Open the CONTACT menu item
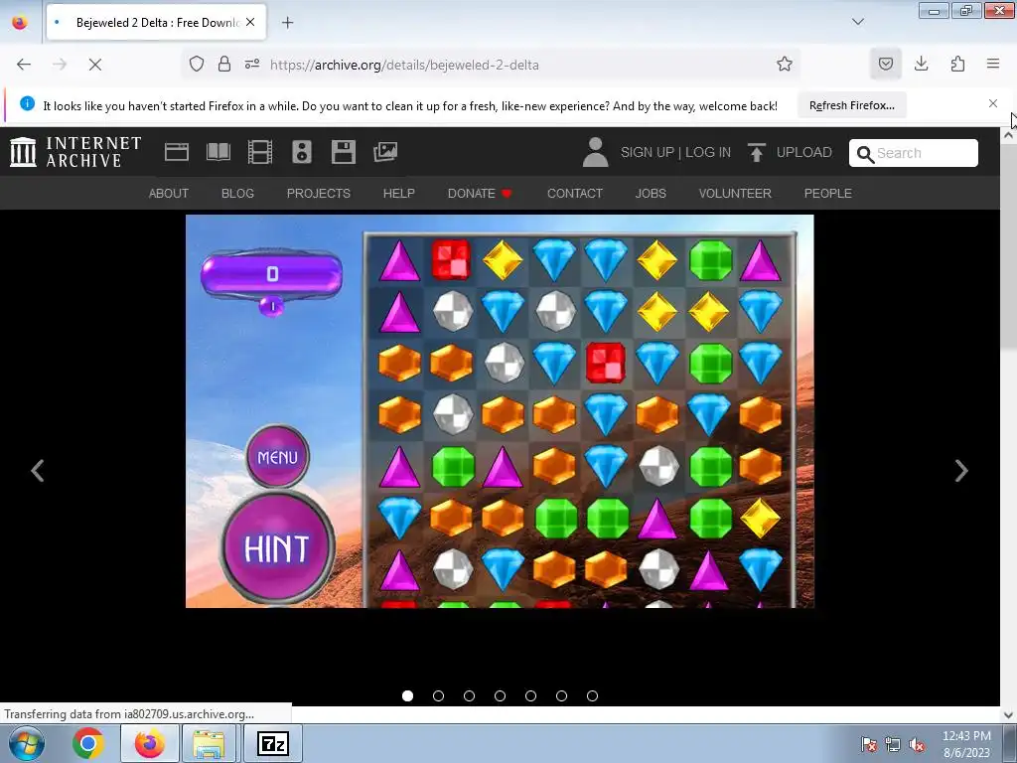 pyautogui.click(x=575, y=194)
